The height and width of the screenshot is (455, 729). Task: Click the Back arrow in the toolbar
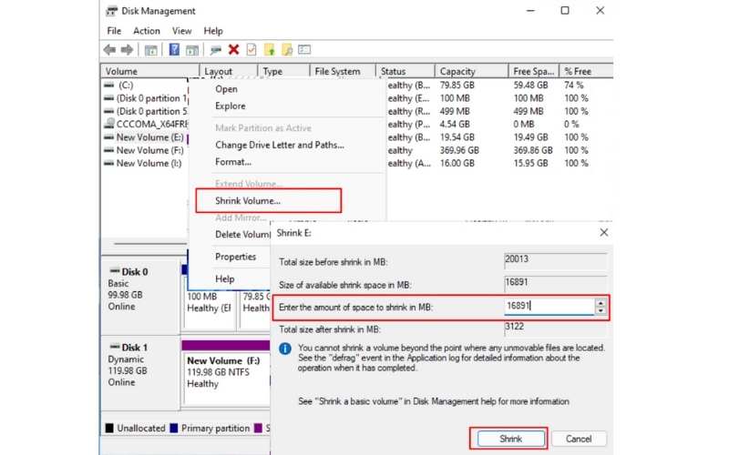coord(110,50)
